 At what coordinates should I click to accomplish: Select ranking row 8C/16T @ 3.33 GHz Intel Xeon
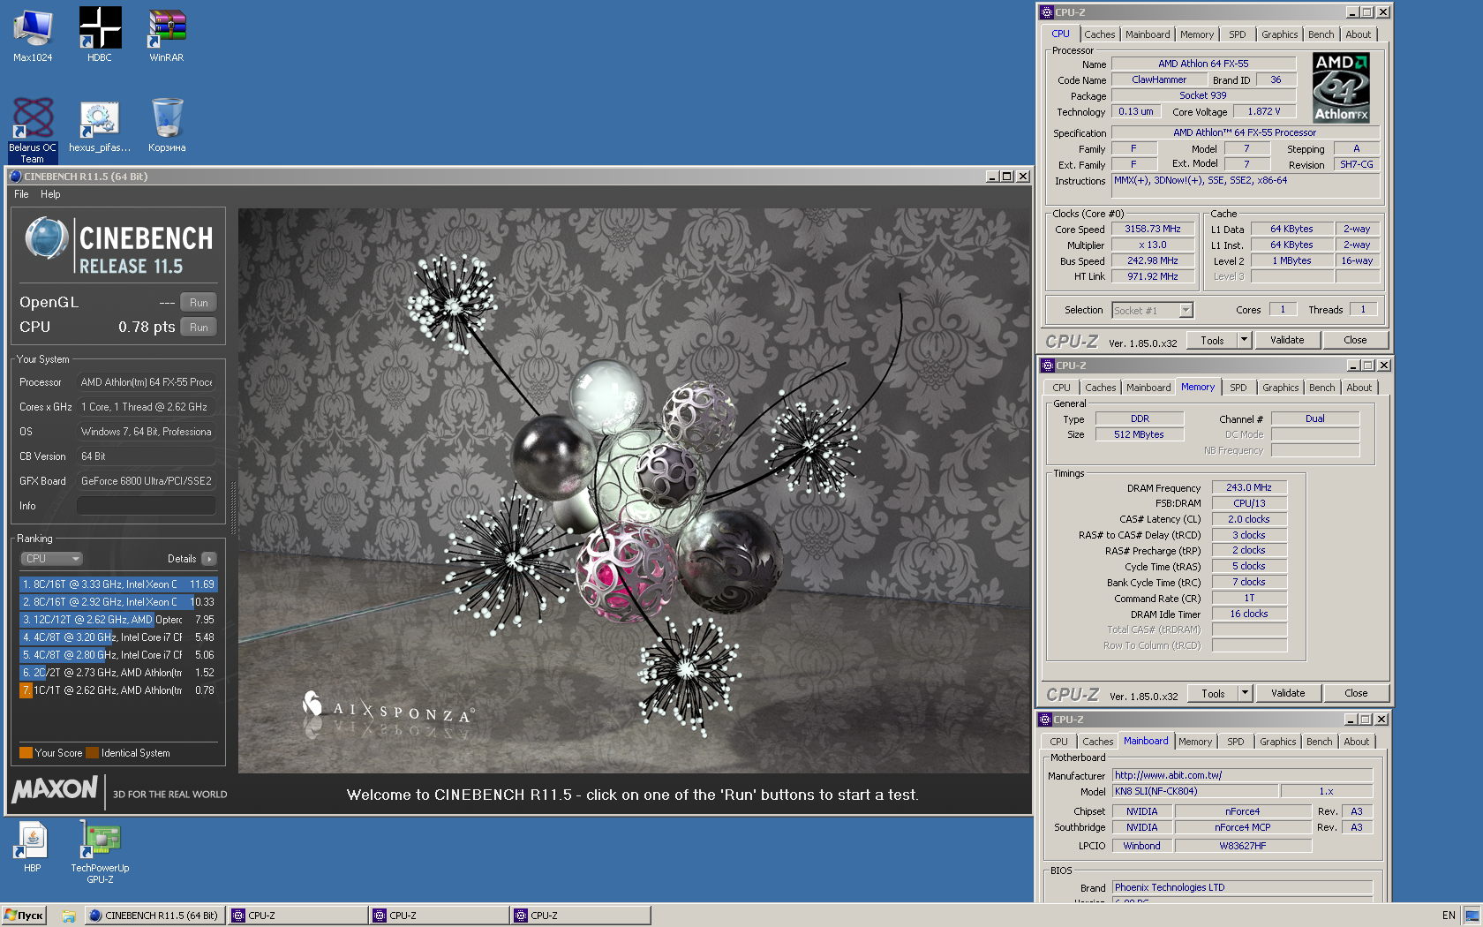click(x=117, y=584)
